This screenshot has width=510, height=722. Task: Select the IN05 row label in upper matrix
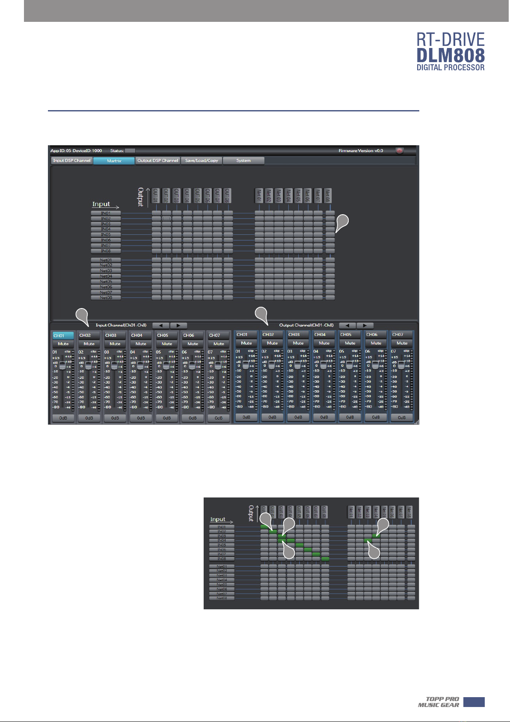[106, 235]
